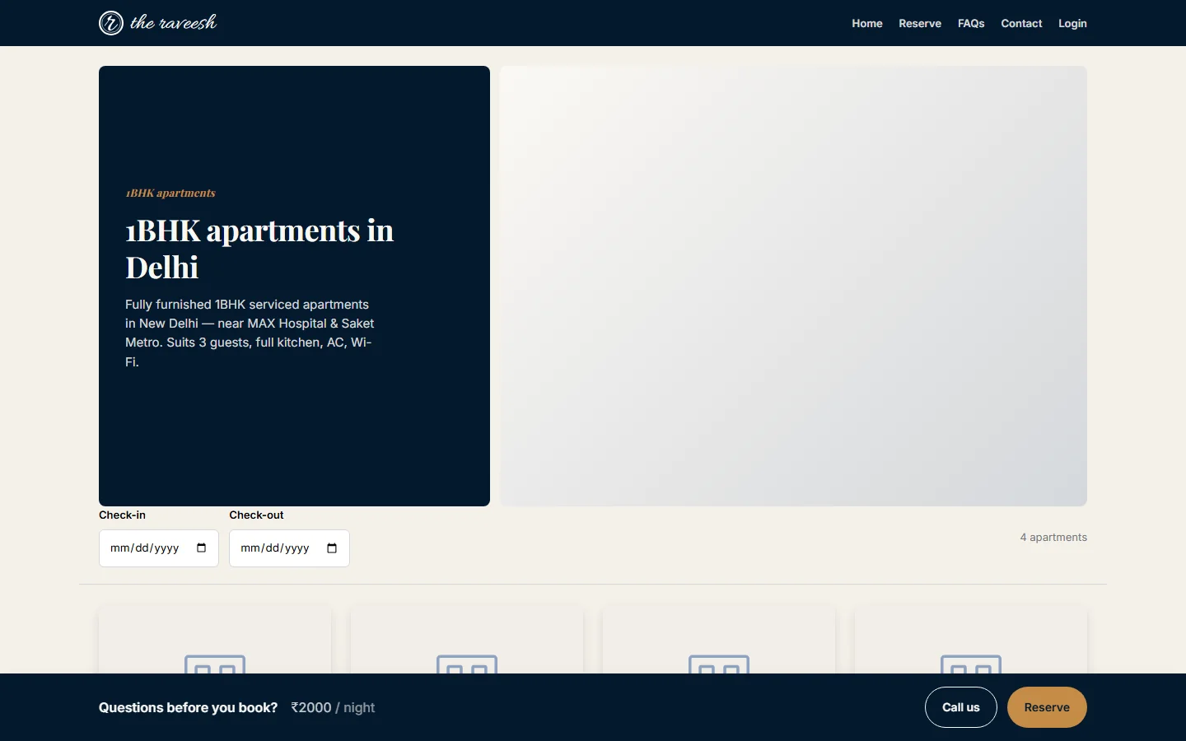Viewport: 1186px width, 741px height.
Task: Click the Call us button
Action: [961, 707]
